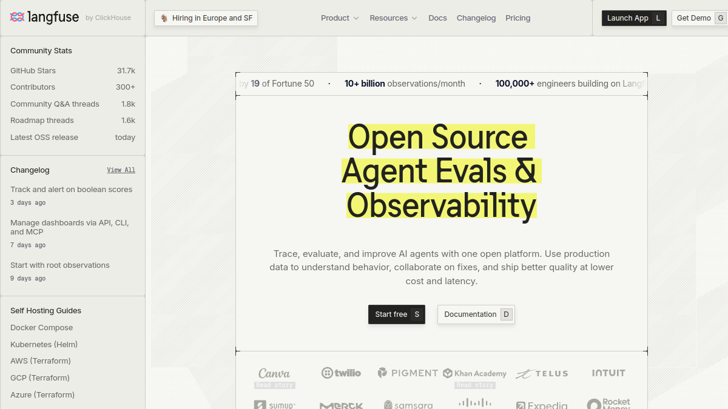728x409 pixels.
Task: Click the Launch App button
Action: (634, 18)
